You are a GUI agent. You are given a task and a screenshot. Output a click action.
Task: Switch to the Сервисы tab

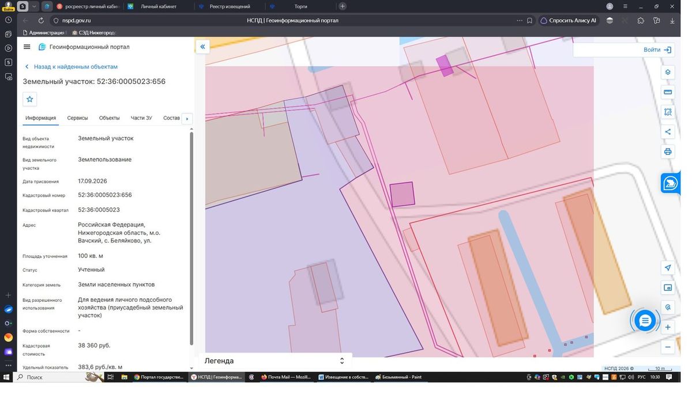77,118
